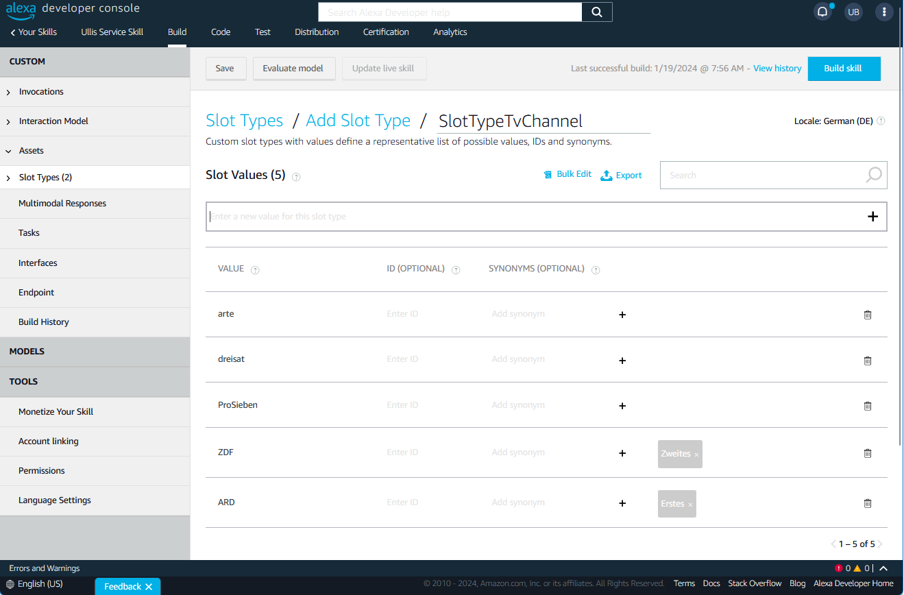The width and height of the screenshot is (904, 595).
Task: Open Add Slot Type breadcrumb link
Action: (358, 121)
